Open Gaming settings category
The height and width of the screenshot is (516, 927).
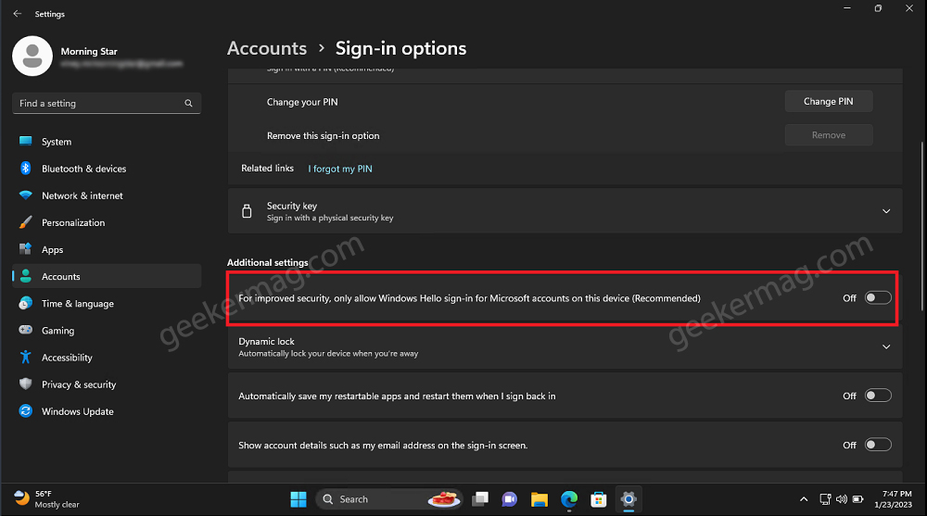(107, 331)
